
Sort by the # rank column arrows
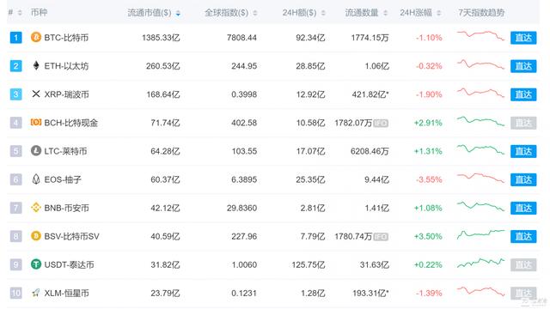20,13
